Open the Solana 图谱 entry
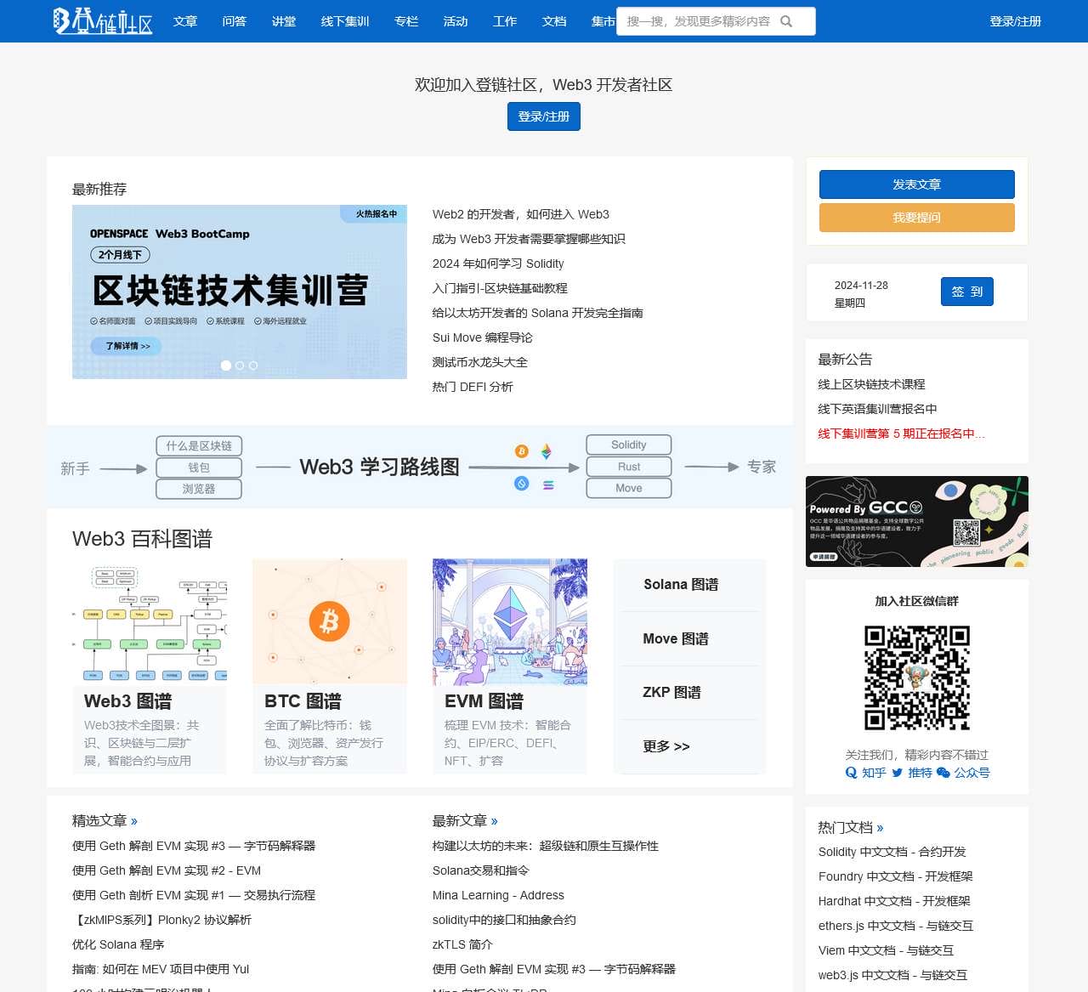Screen dimensions: 1088x992 click(681, 585)
